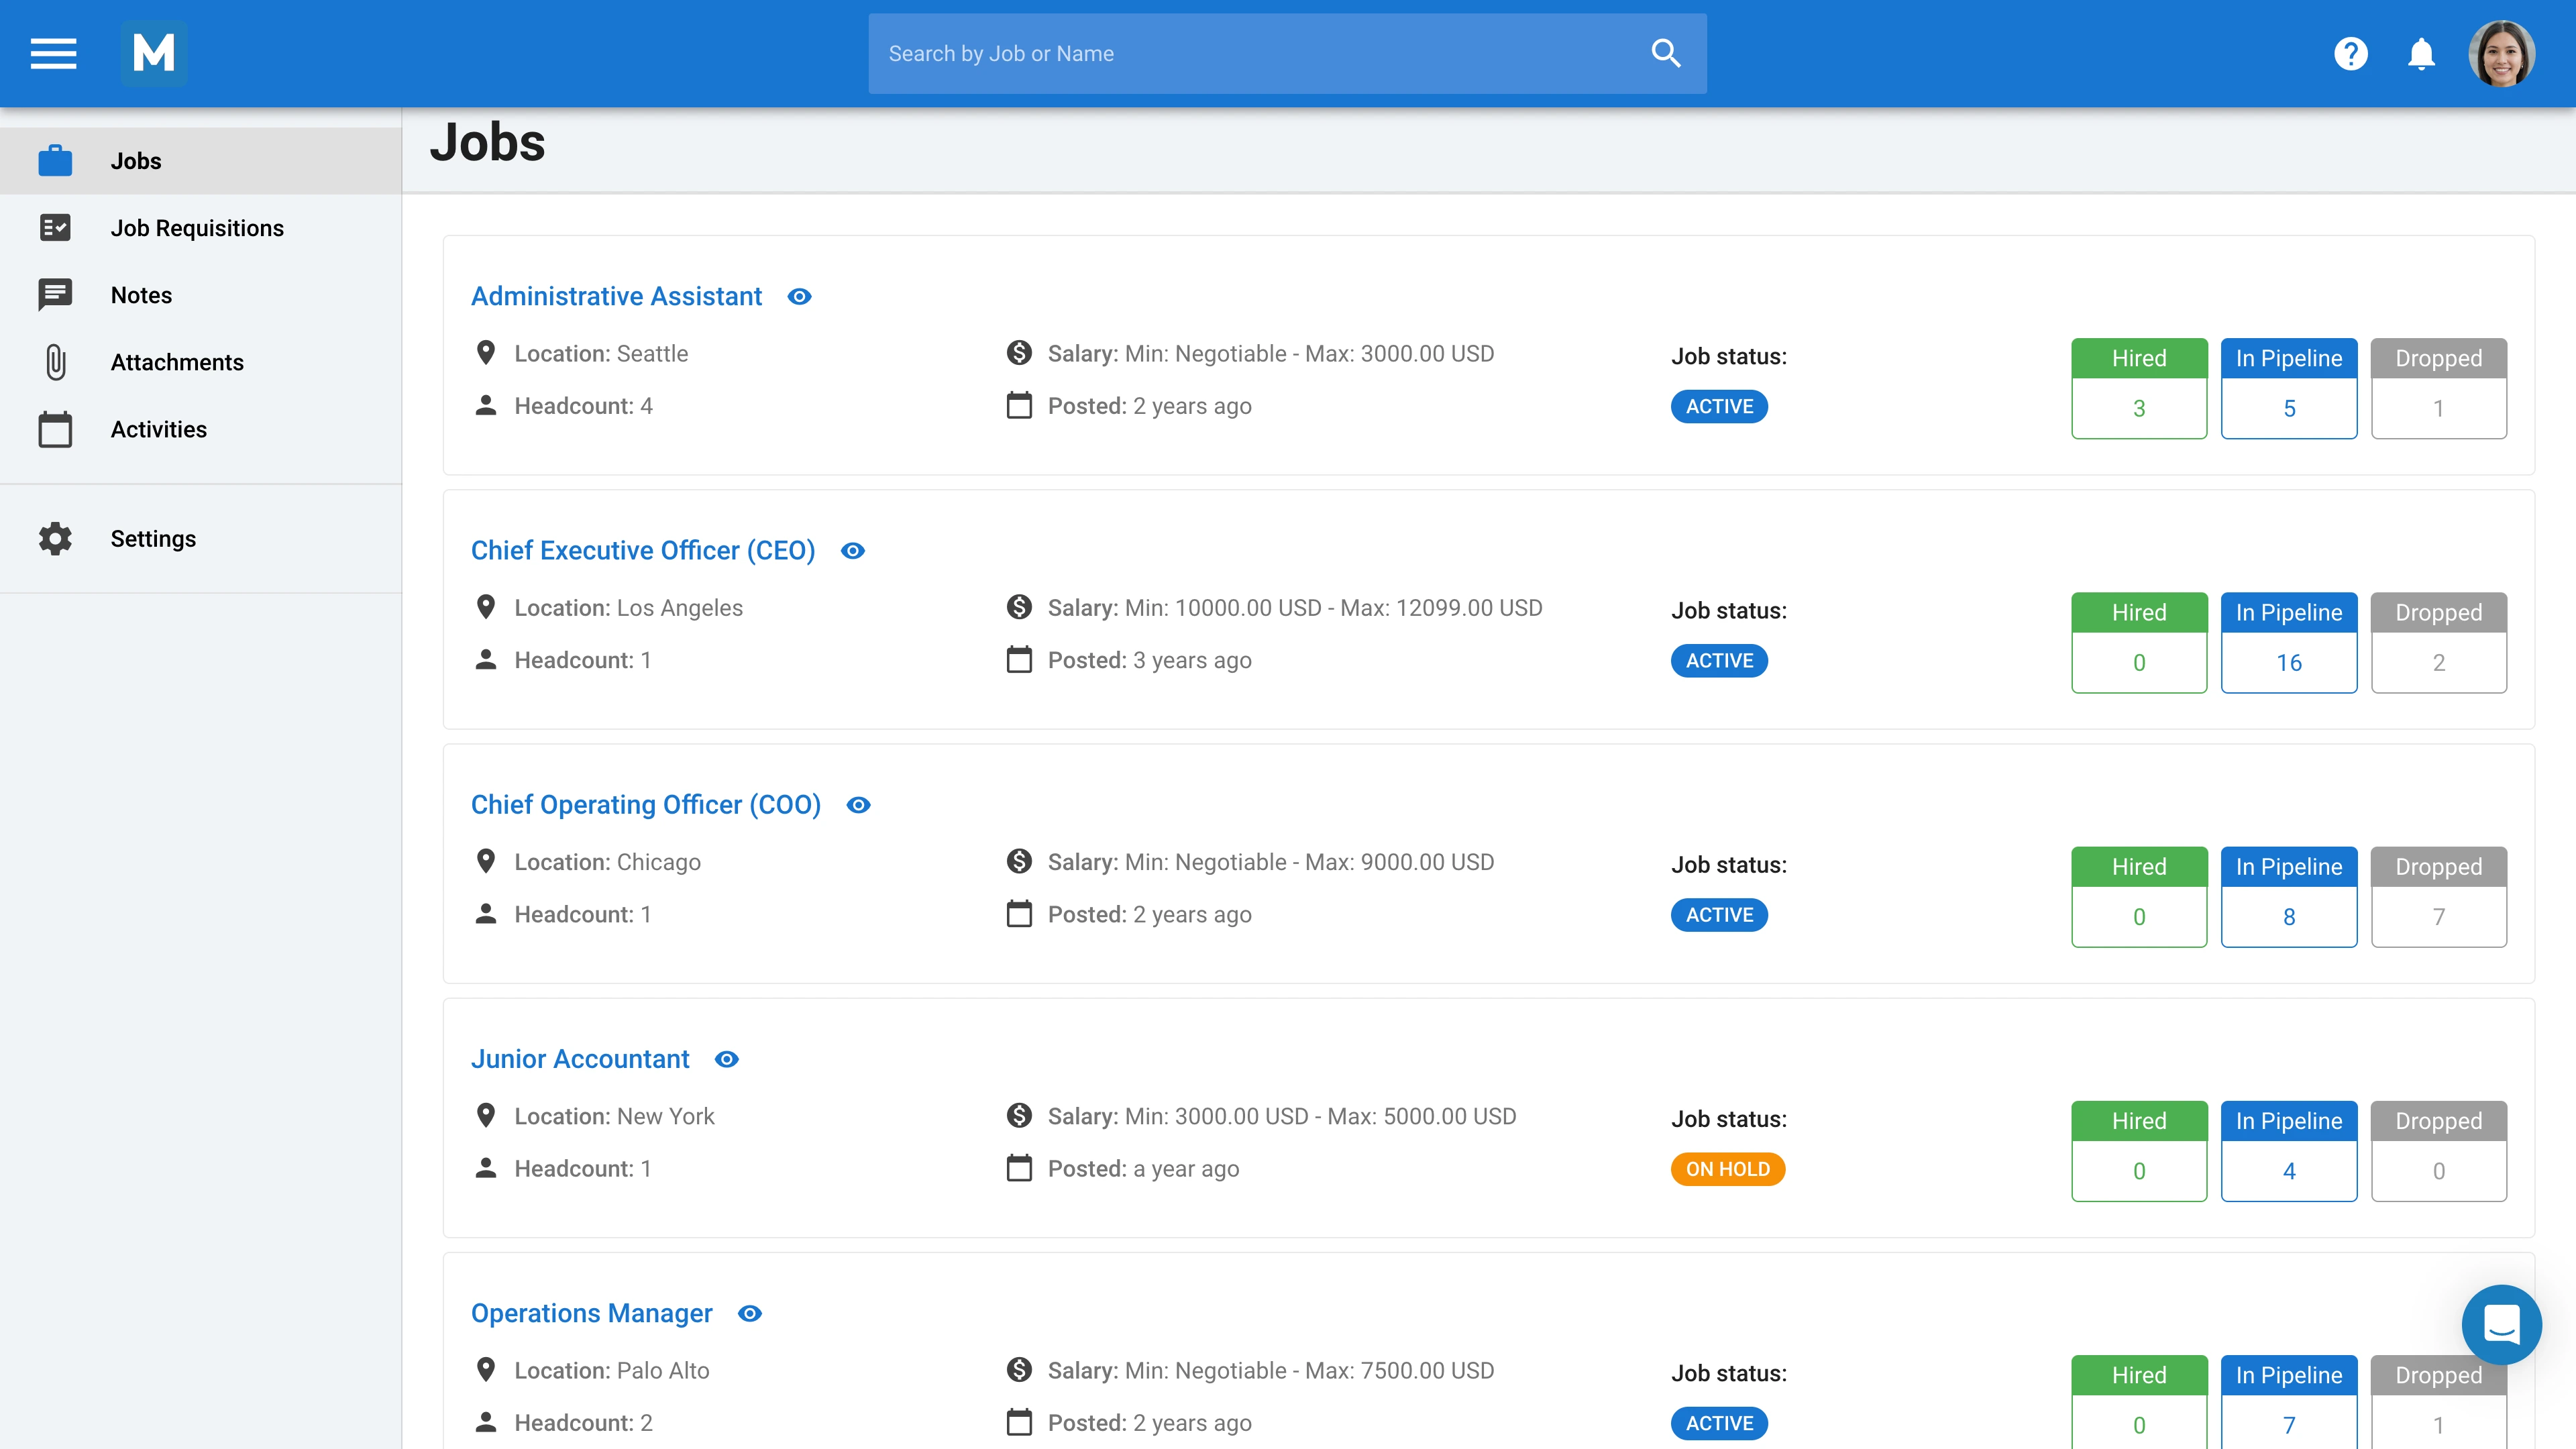Viewport: 2576px width, 1449px height.
Task: Open the Chief Operating Officer (COO) job
Action: click(645, 805)
